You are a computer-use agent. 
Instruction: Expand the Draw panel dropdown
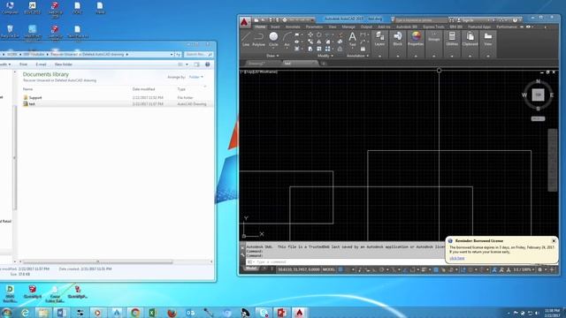click(272, 56)
